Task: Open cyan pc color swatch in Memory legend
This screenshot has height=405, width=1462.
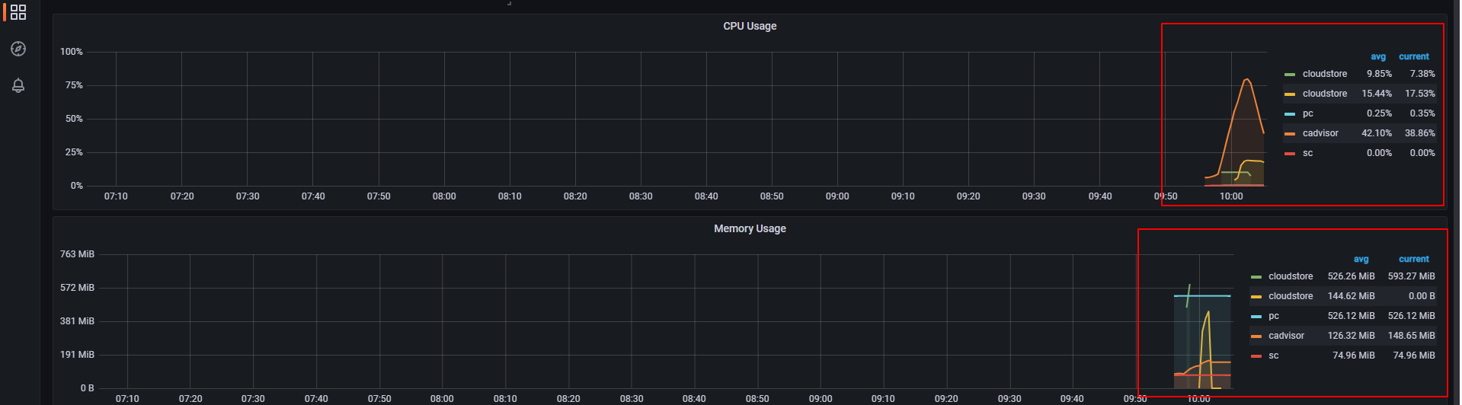Action: [x=1256, y=317]
